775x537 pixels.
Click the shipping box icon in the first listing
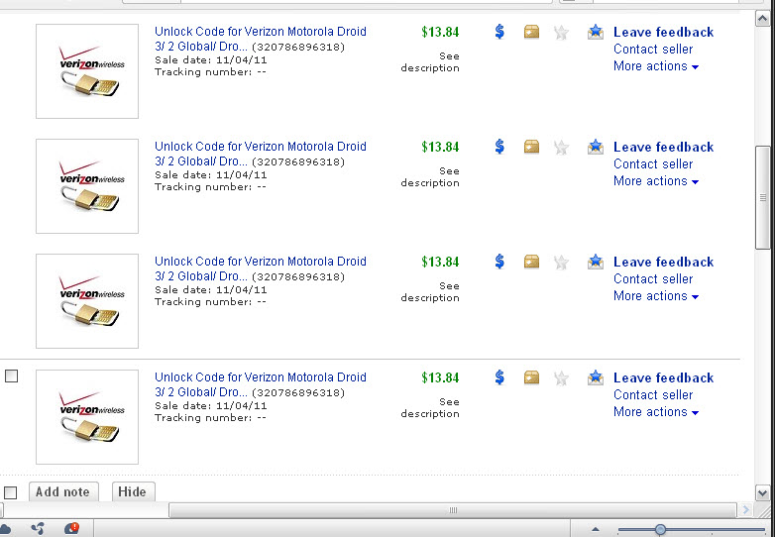point(531,32)
